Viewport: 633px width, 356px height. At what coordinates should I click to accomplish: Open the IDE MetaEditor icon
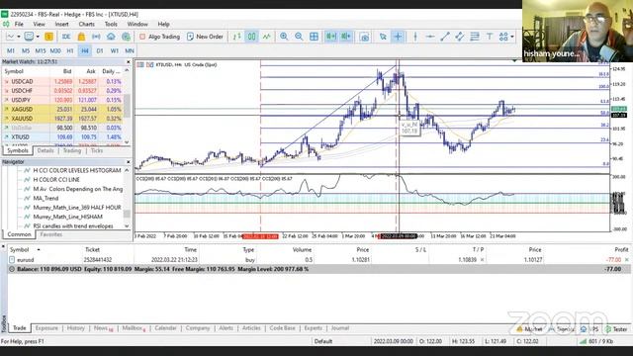tap(66, 37)
